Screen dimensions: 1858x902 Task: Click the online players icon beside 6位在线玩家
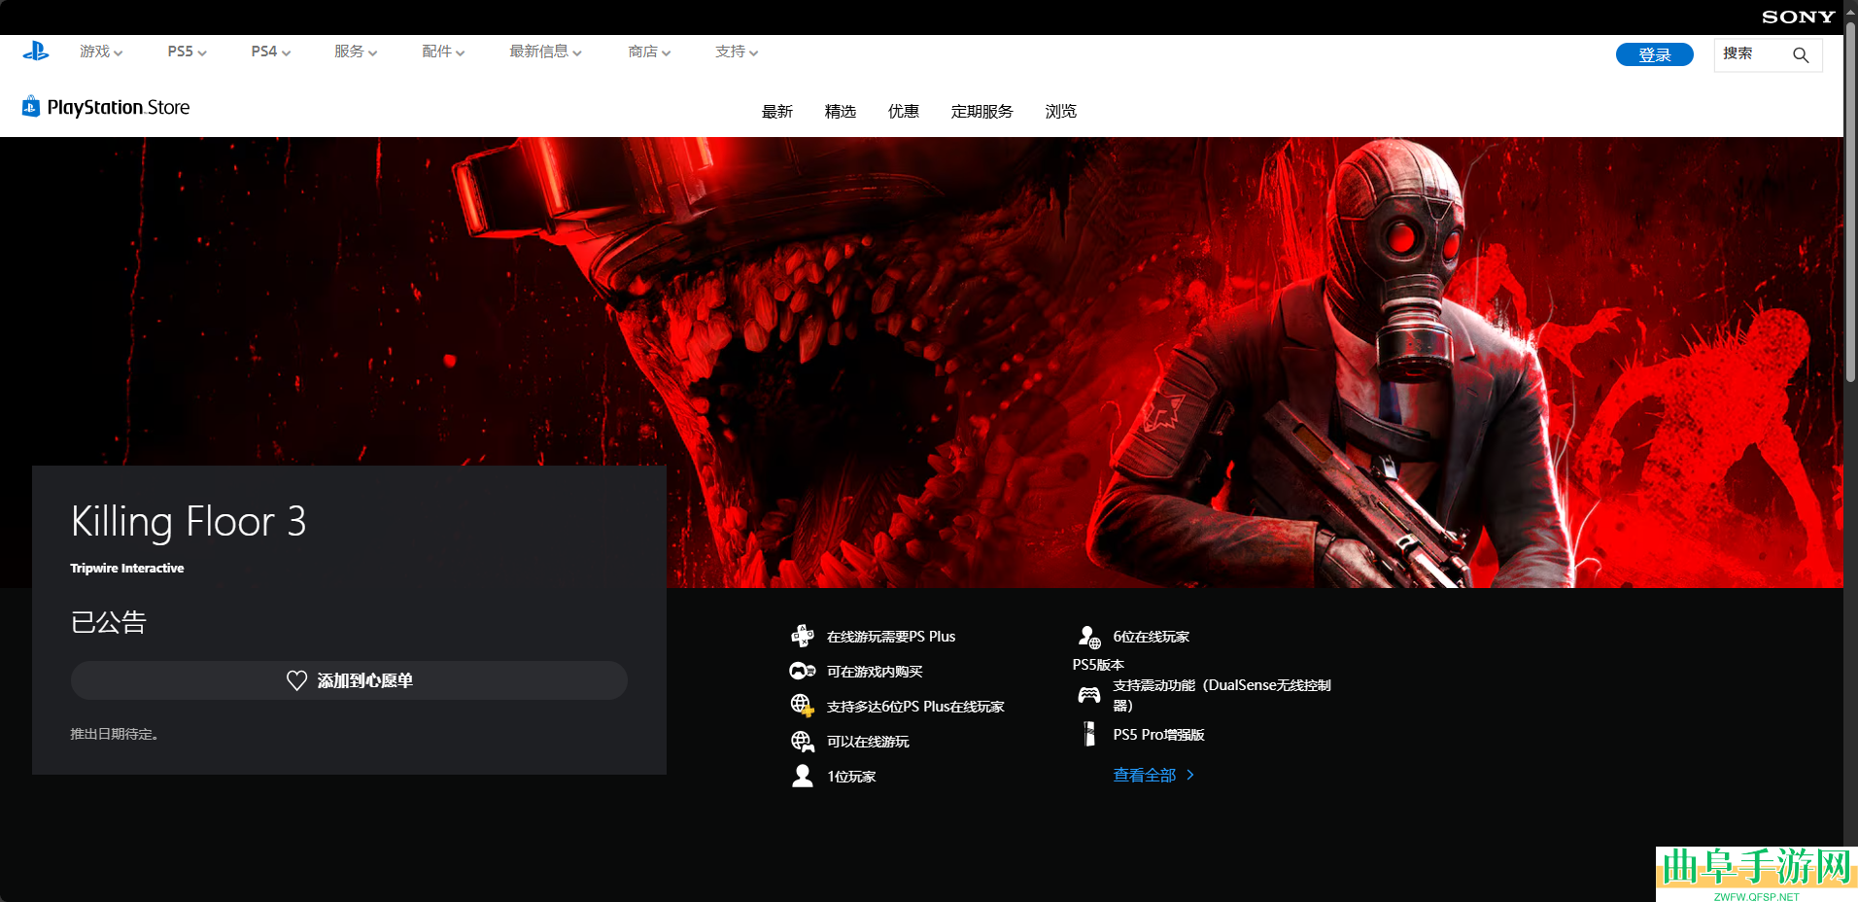(1089, 637)
